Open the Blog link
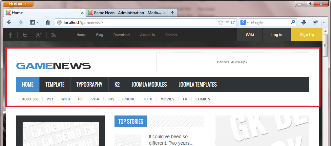The height and width of the screenshot is (146, 331). (99, 35)
